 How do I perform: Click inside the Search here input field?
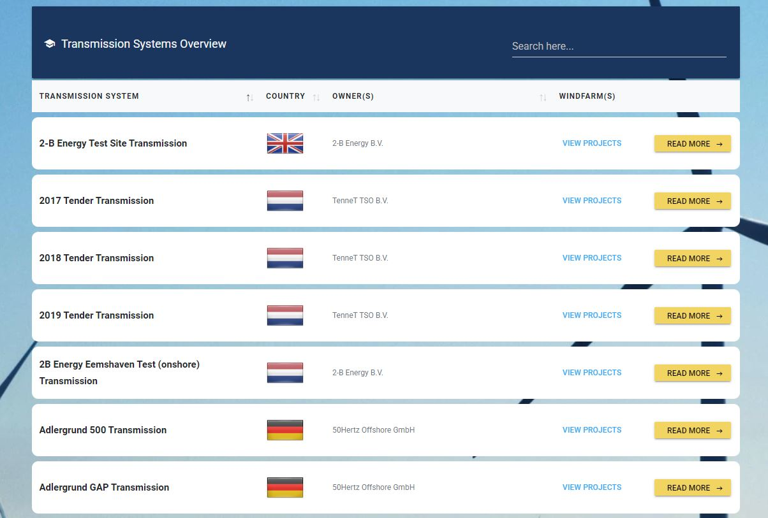tap(618, 46)
